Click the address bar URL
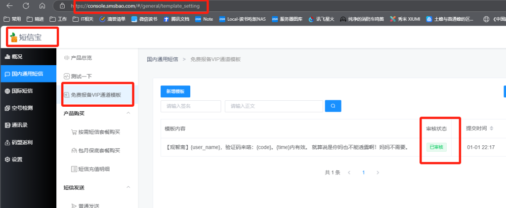This screenshot has width=506, height=208. coord(135,6)
